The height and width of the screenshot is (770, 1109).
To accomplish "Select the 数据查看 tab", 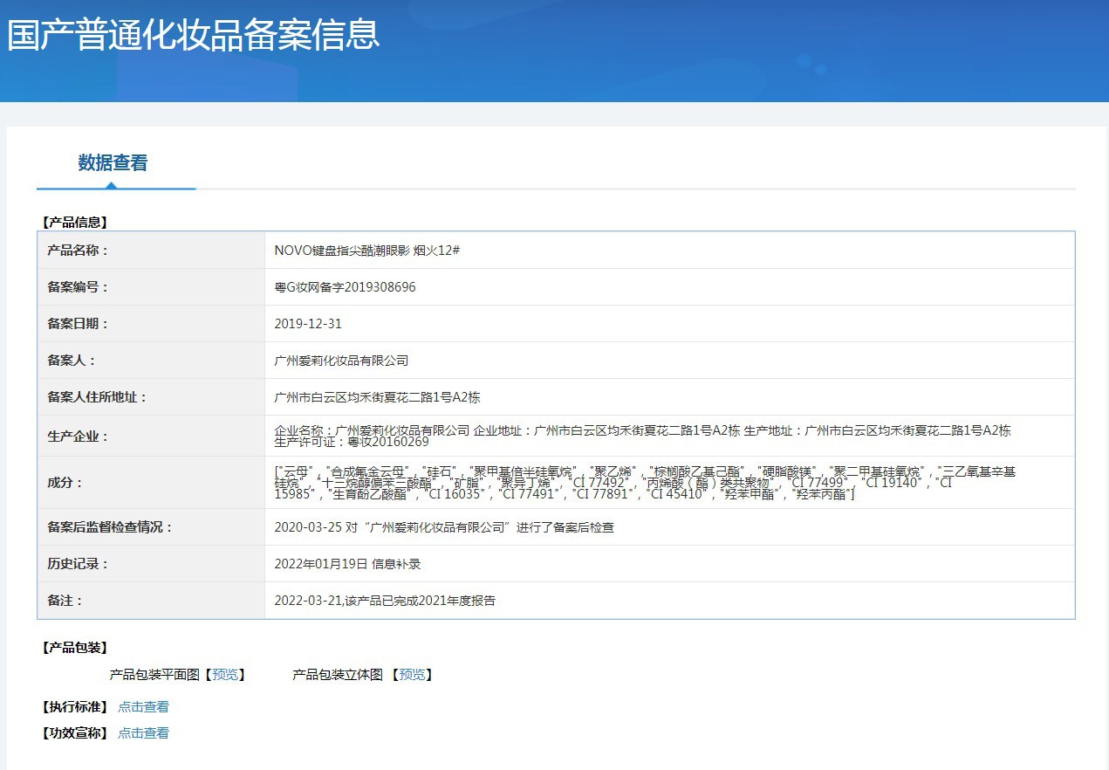I will [x=113, y=163].
